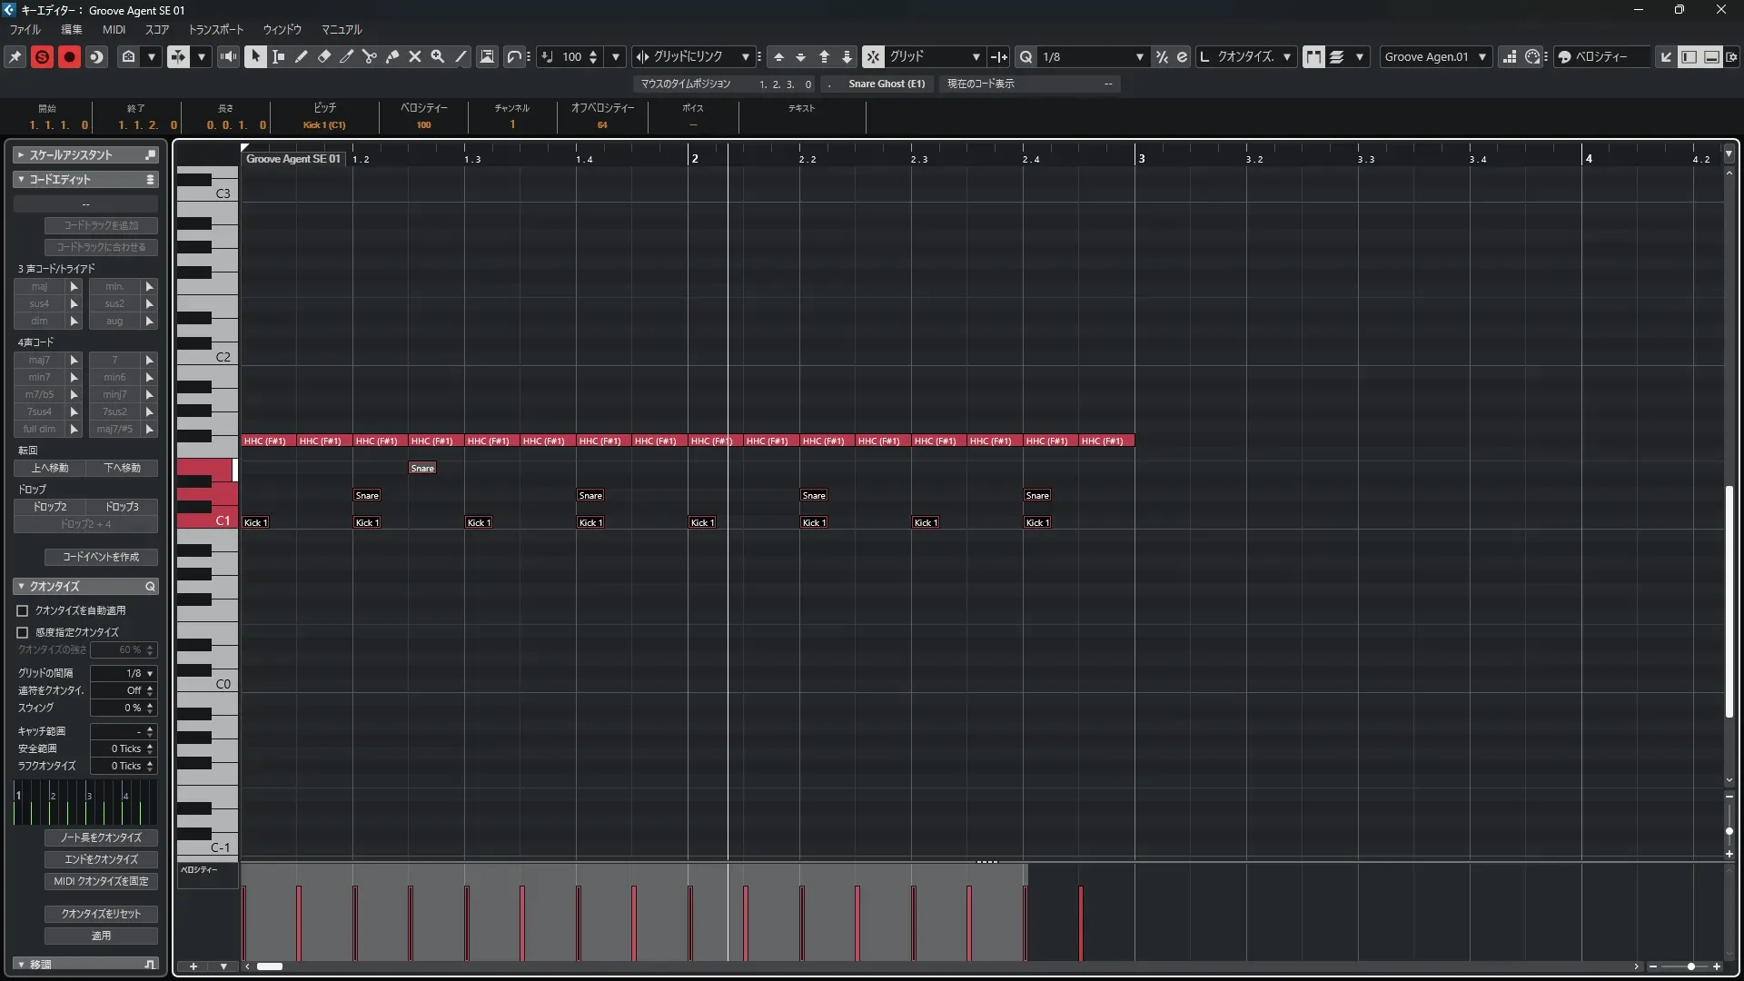Viewport: 1744px width, 981px height.
Task: Select the Glue tool
Action: point(392,56)
